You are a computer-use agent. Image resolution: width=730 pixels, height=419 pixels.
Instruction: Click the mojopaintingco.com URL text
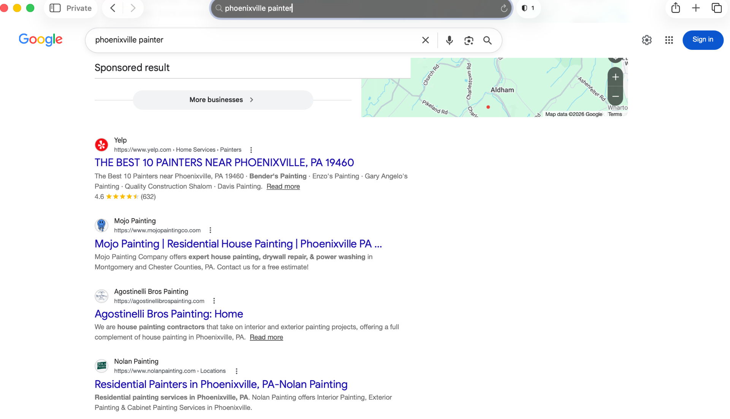[157, 230]
